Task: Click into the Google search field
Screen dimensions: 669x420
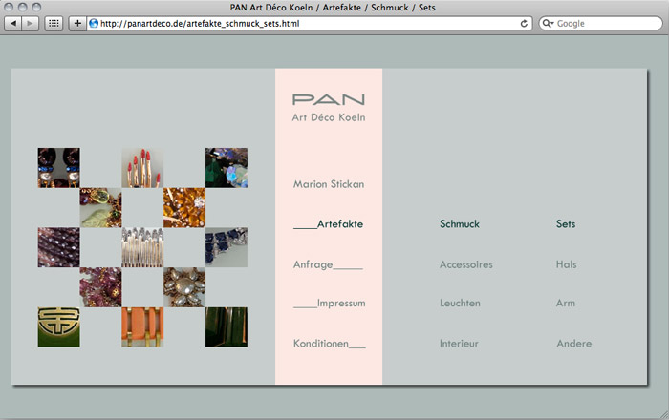Action: [x=601, y=24]
